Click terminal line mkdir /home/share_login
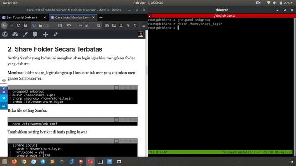This screenshot has height=166, width=296. [x=200, y=24]
